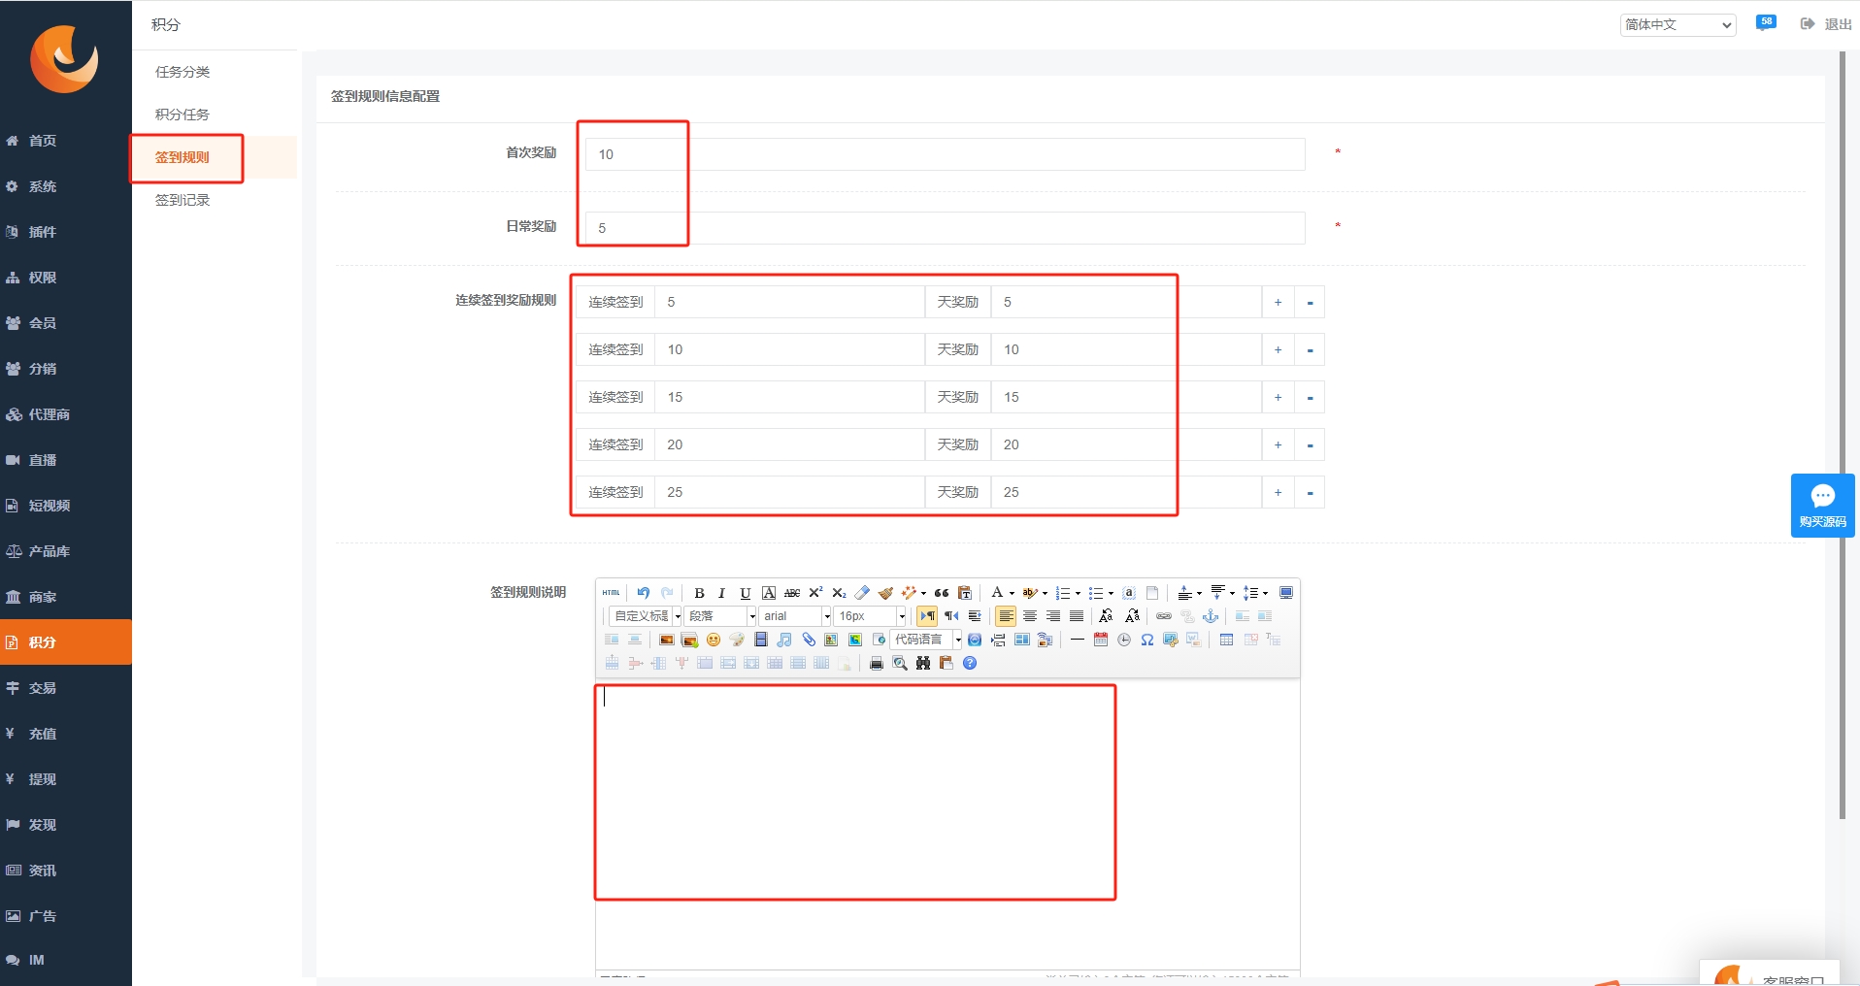Apply subscript formatting
Viewport: 1860px width, 986px height.
[839, 593]
